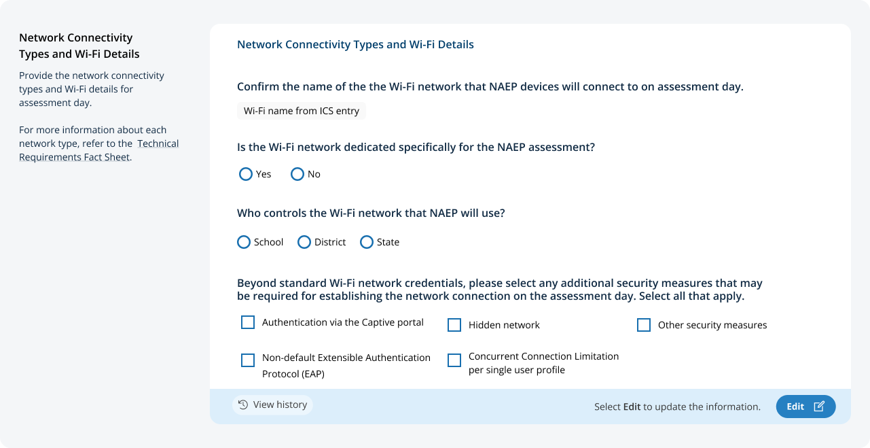Viewport: 870px width, 448px height.
Task: Toggle Concurrent Connection Limitation checkbox
Action: click(454, 360)
